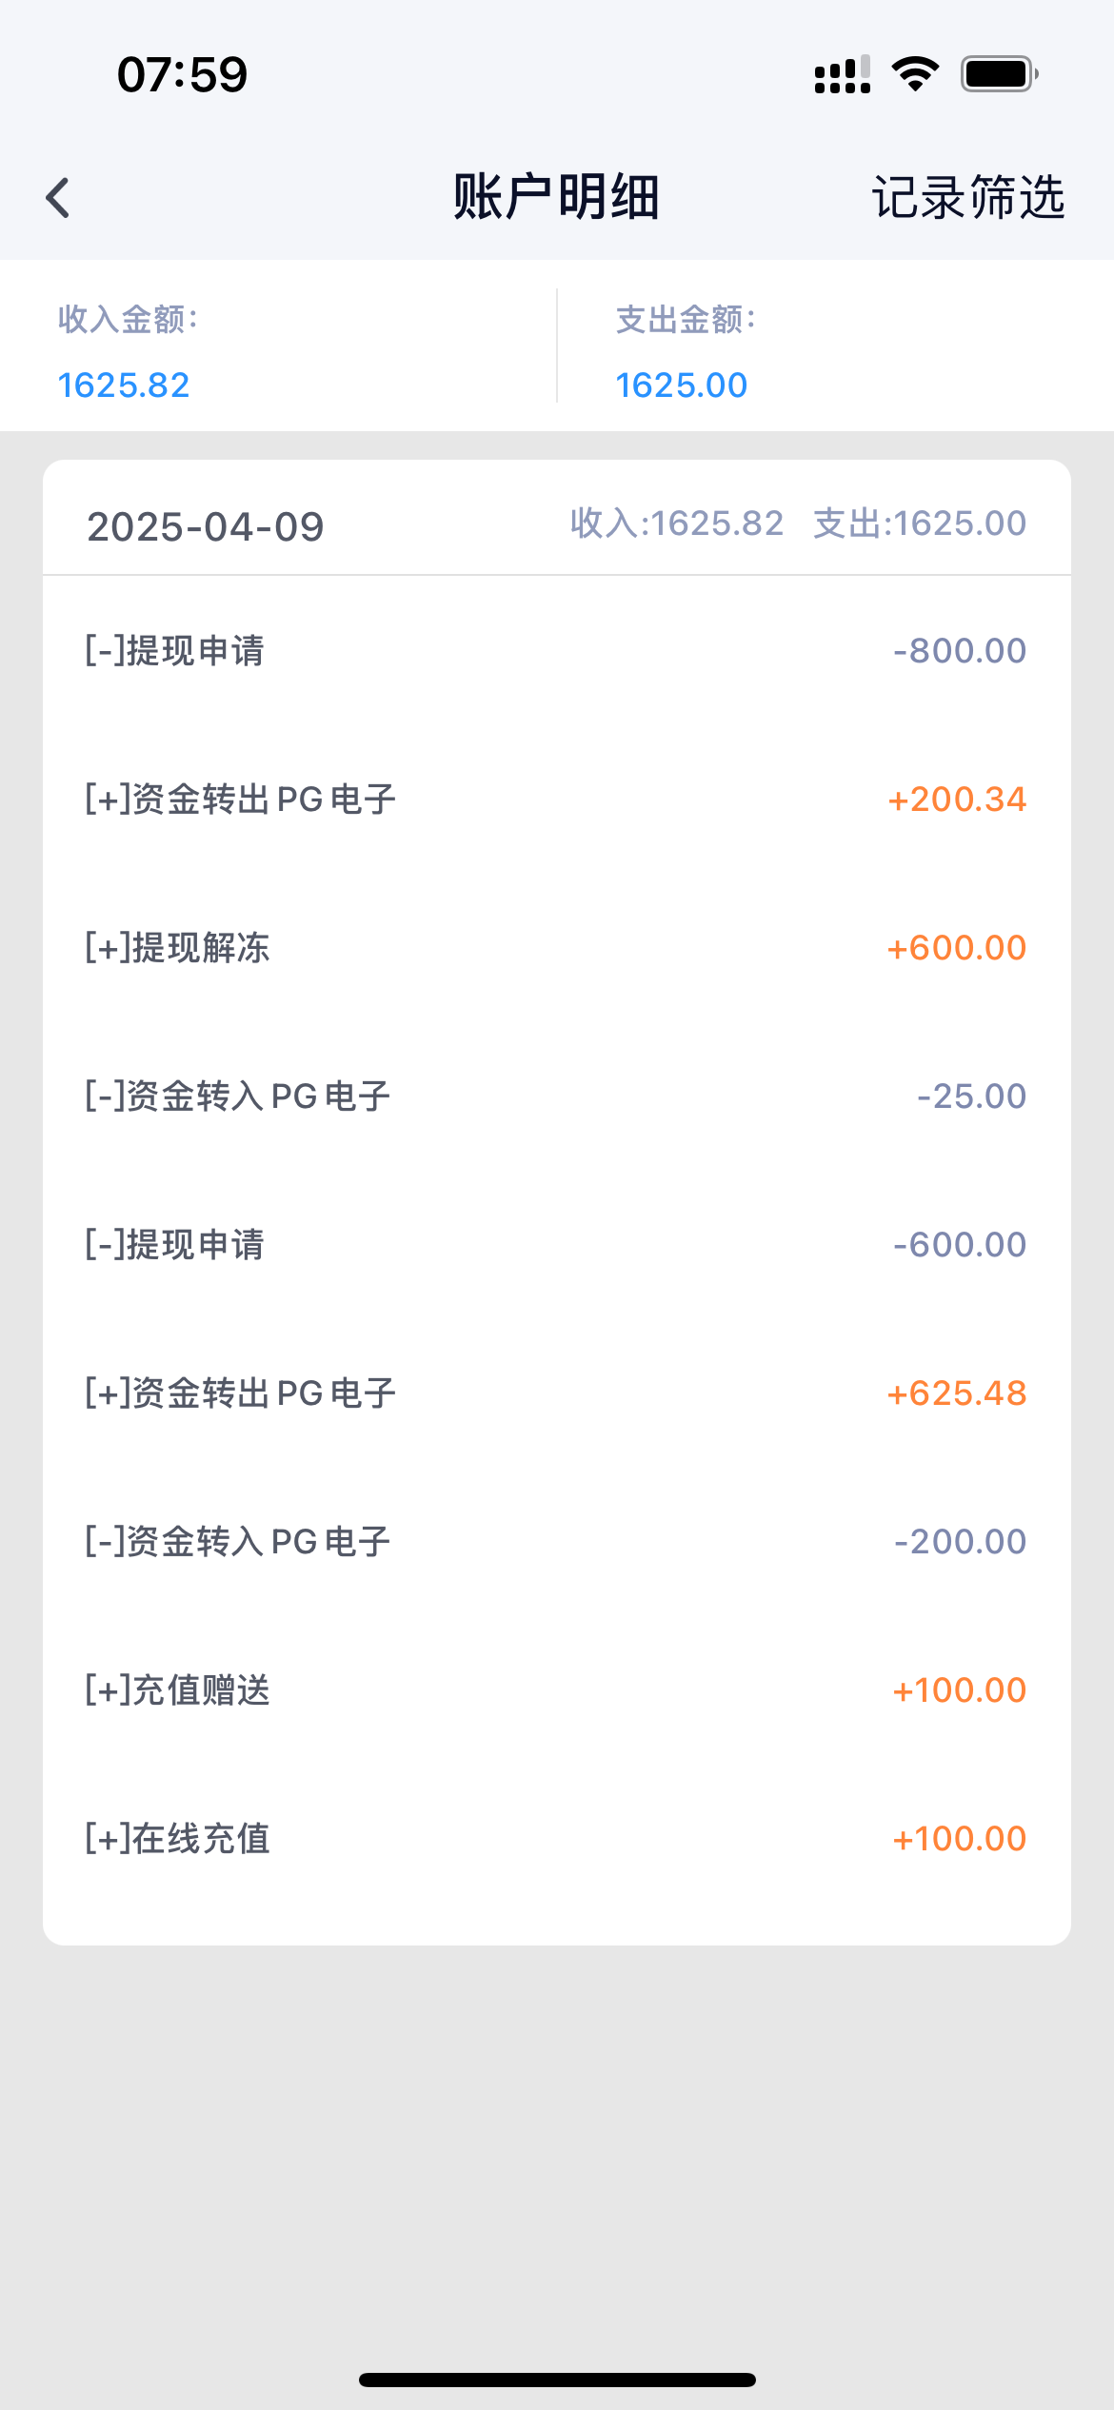The width and height of the screenshot is (1114, 2410).
Task: Tap the 2025-04-09 date header
Action: 206,526
